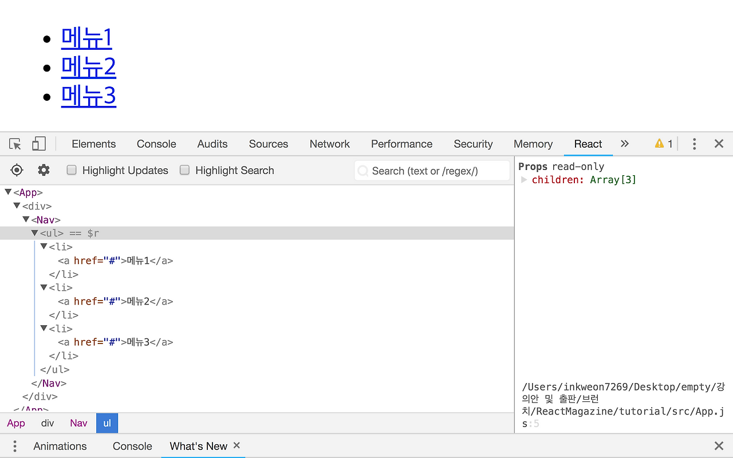The height and width of the screenshot is (458, 733).
Task: Collapse the selected ul node
Action: tap(35, 233)
